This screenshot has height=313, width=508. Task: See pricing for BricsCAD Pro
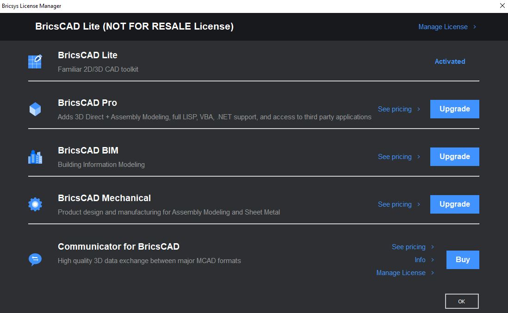(x=395, y=109)
